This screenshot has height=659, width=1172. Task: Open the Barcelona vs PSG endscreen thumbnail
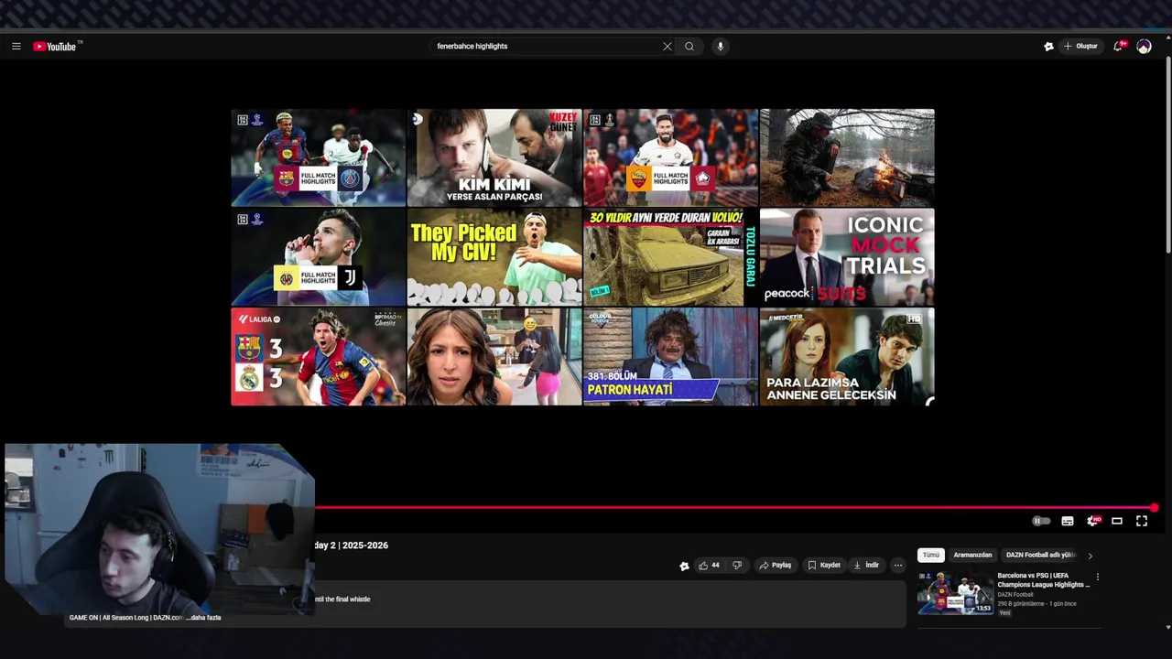(x=318, y=157)
